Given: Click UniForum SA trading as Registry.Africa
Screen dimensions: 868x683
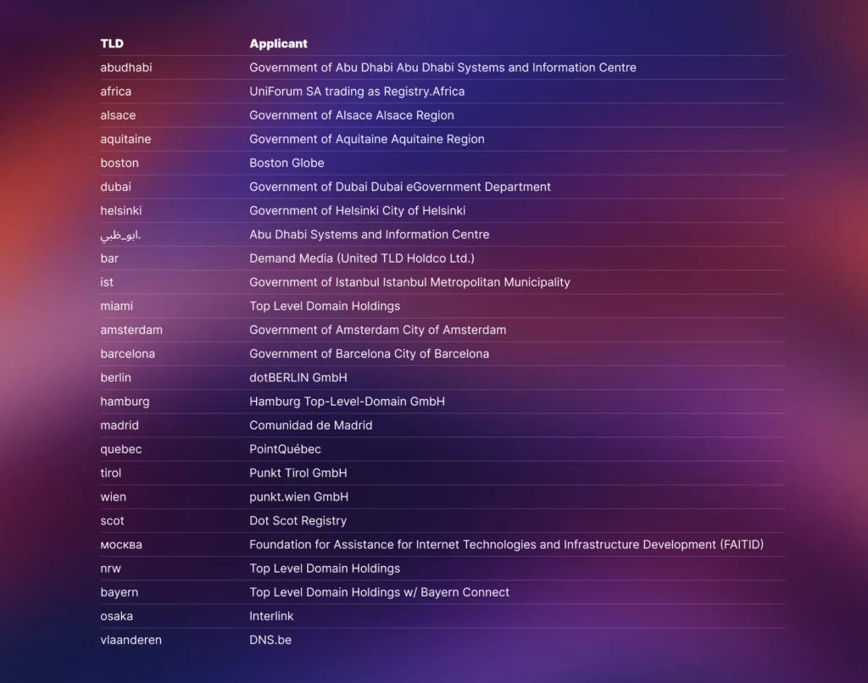Looking at the screenshot, I should (357, 92).
